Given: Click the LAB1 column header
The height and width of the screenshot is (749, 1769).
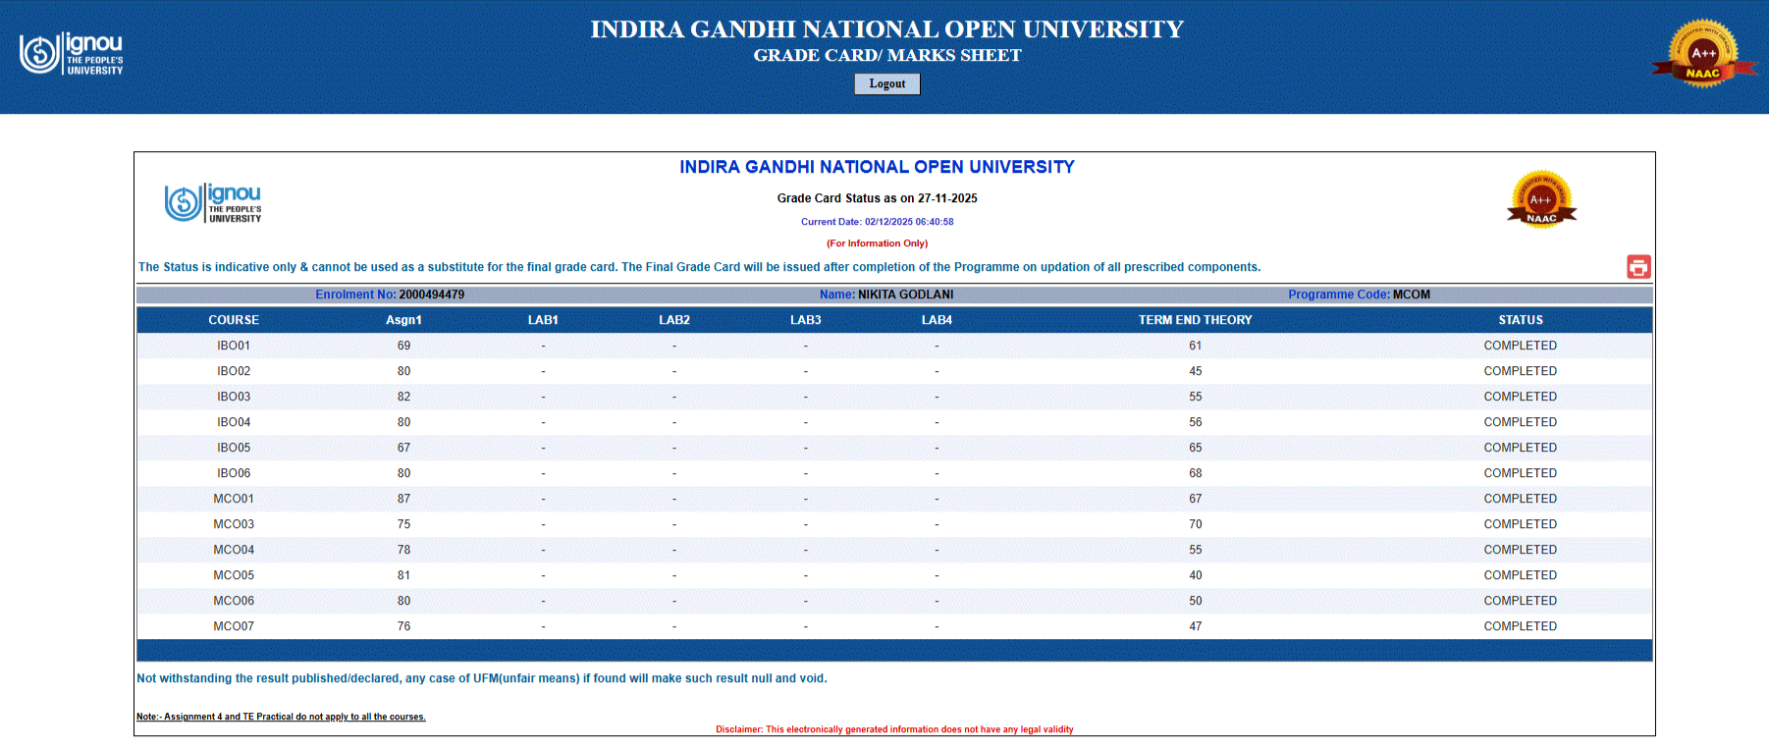Looking at the screenshot, I should [x=543, y=320].
